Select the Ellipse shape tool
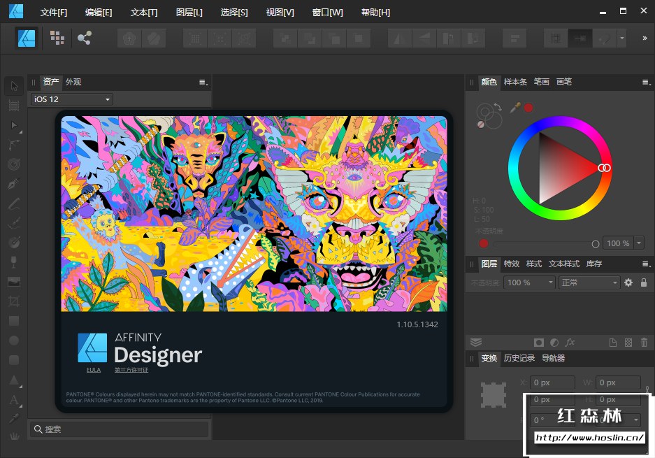Viewport: 655px width, 458px height. [x=14, y=340]
